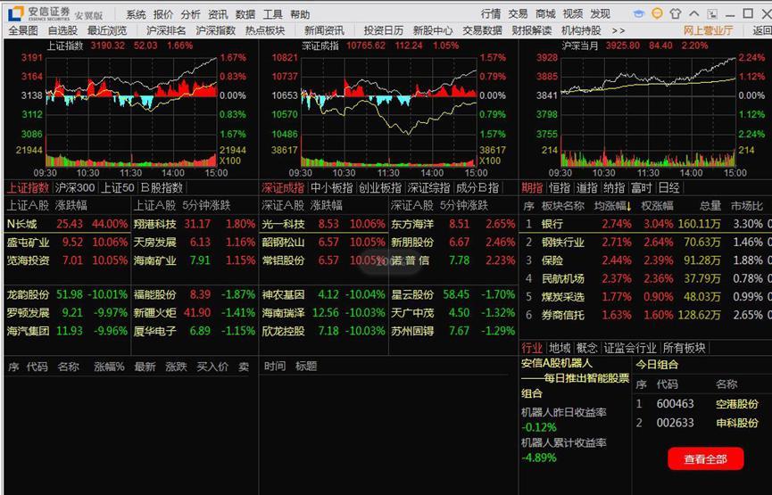Open 机构持股 in the toolbar

[x=581, y=30]
